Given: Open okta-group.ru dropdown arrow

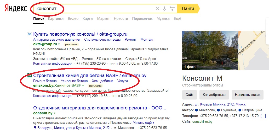Looking at the screenshot, I should pos(59,44).
